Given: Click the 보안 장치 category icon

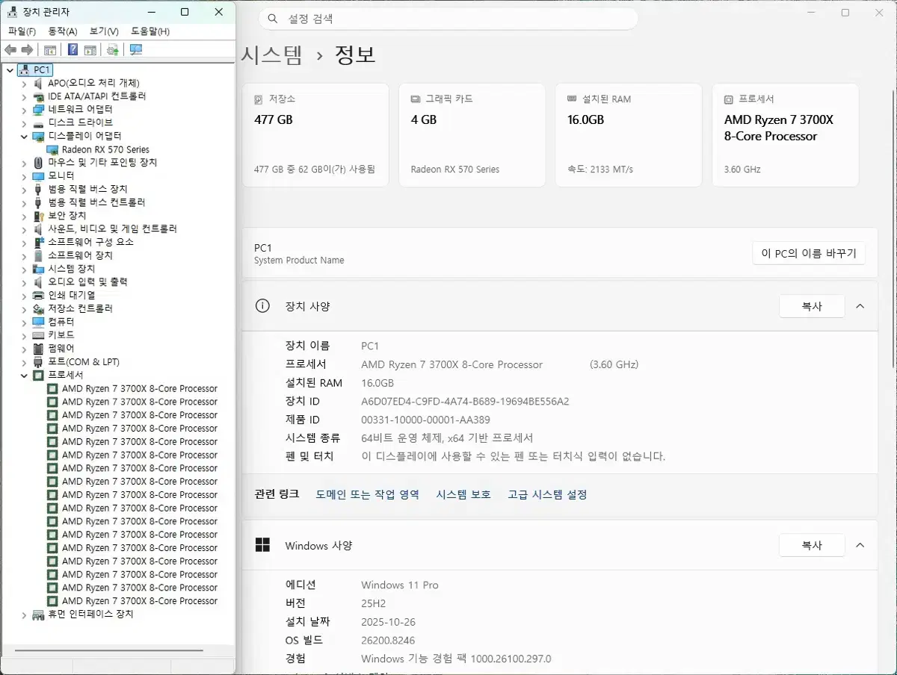Looking at the screenshot, I should tap(39, 216).
